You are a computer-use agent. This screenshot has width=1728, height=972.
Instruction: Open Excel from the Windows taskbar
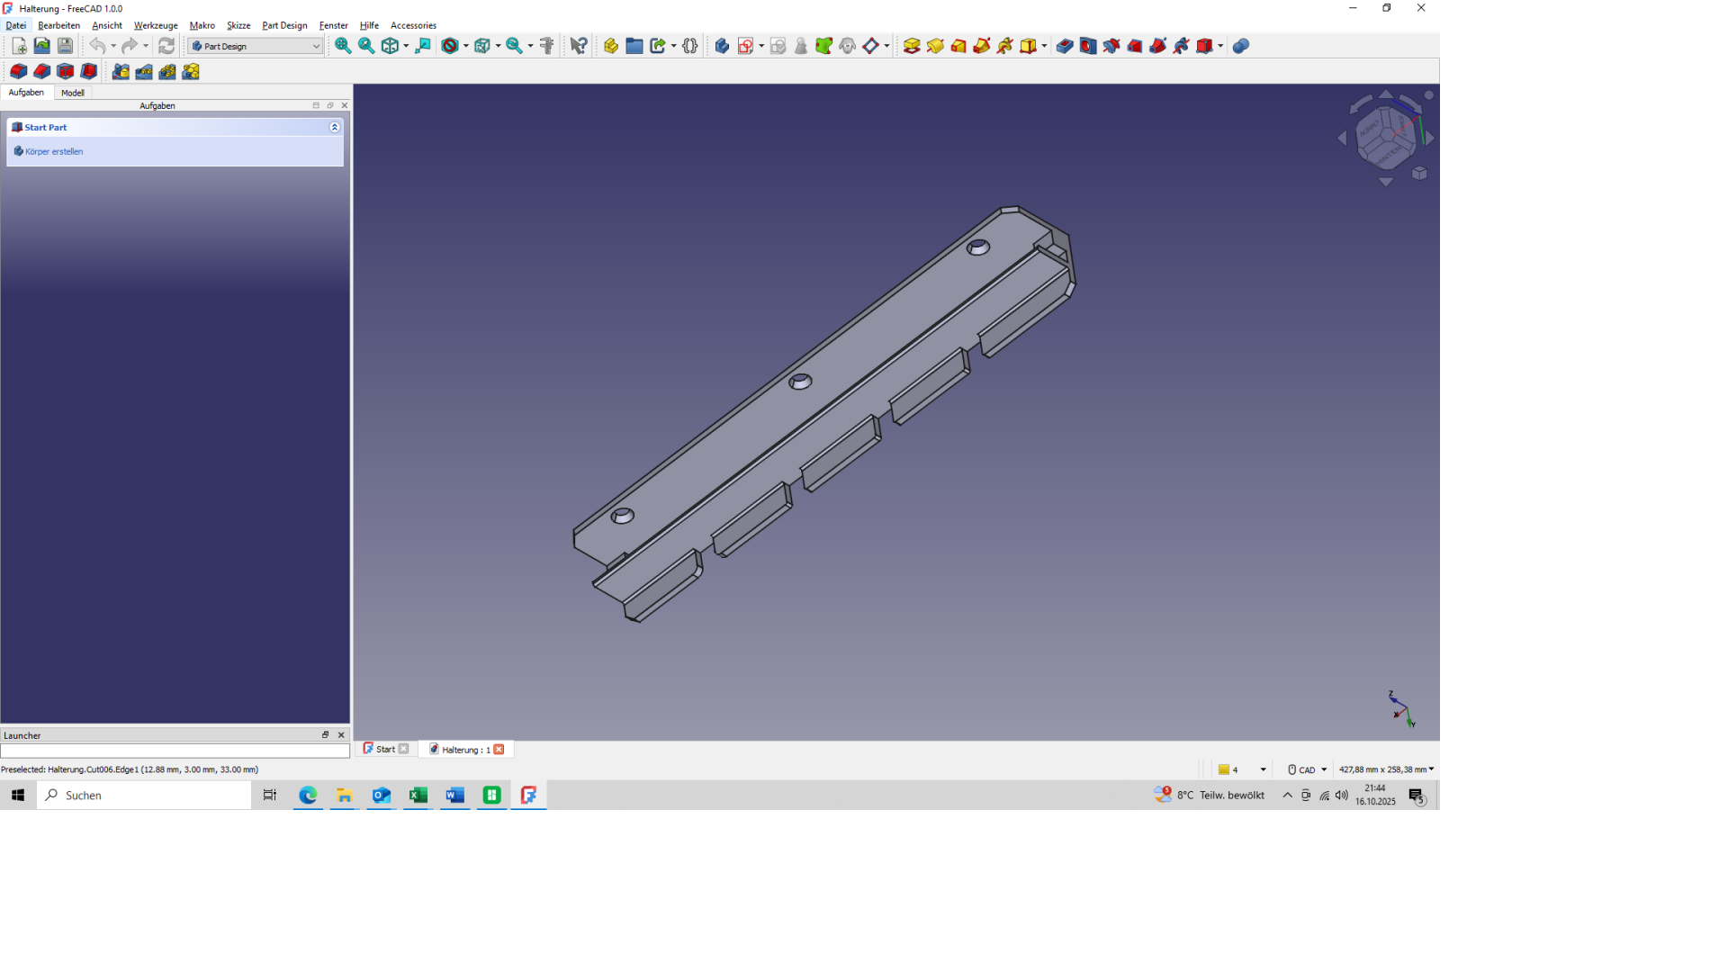418,795
